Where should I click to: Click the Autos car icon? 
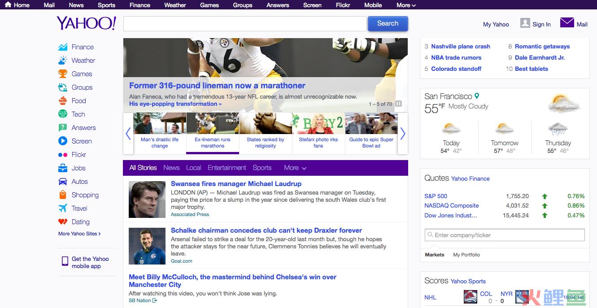(x=63, y=182)
